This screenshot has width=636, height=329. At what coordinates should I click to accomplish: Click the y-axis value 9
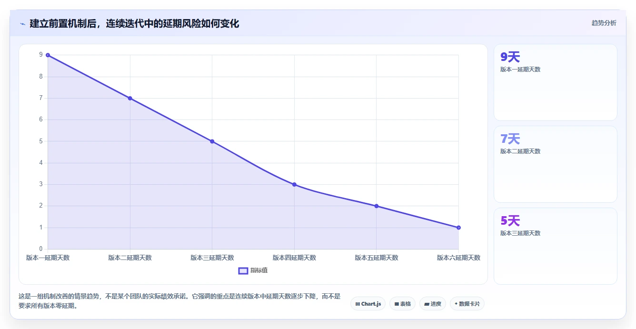pyautogui.click(x=41, y=55)
